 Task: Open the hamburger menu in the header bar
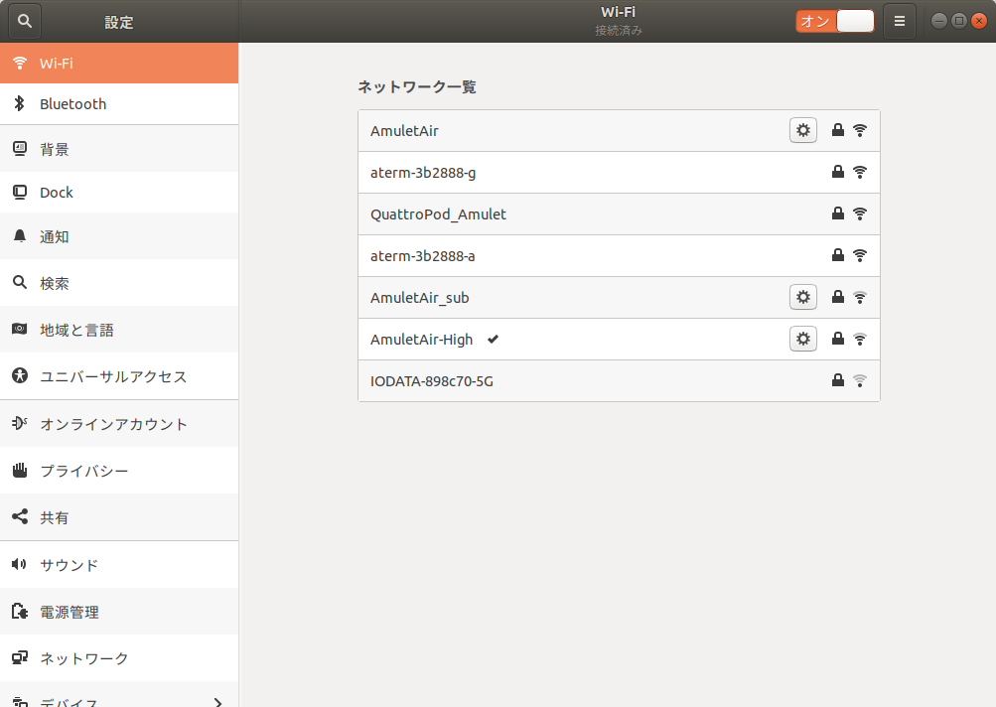900,21
